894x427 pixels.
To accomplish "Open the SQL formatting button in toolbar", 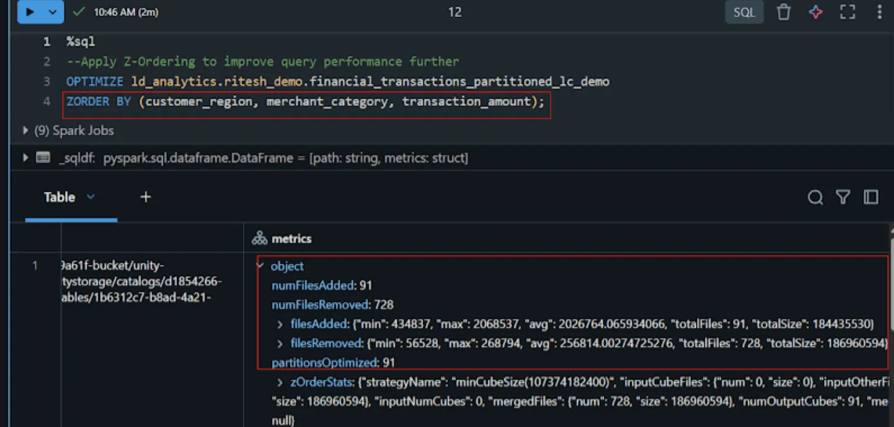I will (744, 11).
